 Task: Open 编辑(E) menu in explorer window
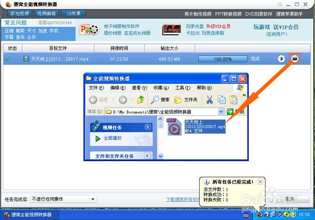coord(118,88)
